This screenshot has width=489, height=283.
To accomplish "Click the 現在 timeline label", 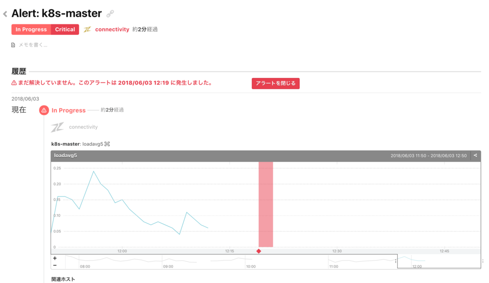I will 19,110.
